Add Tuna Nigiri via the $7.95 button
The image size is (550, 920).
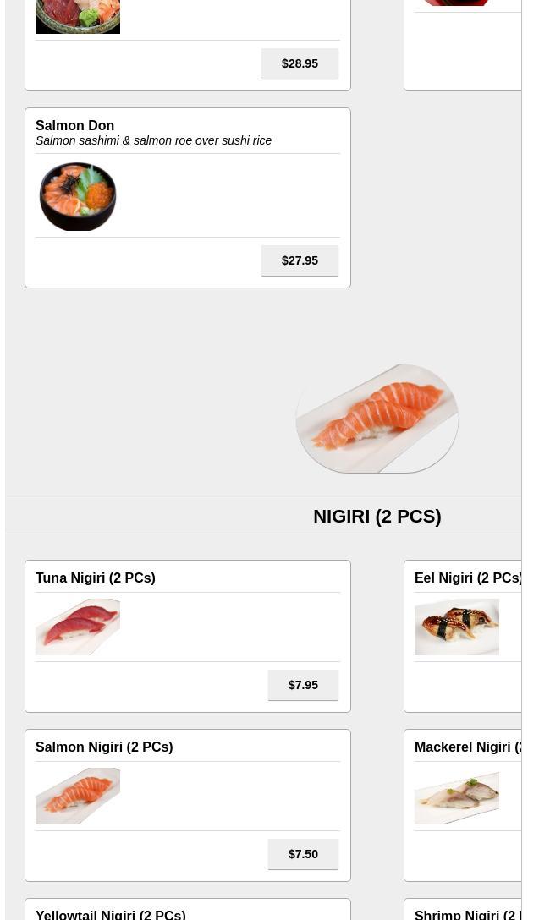[x=303, y=685]
